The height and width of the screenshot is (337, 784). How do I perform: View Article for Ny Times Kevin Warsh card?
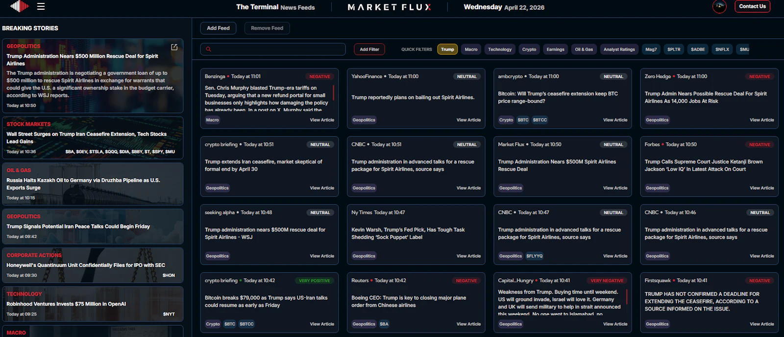pos(468,256)
